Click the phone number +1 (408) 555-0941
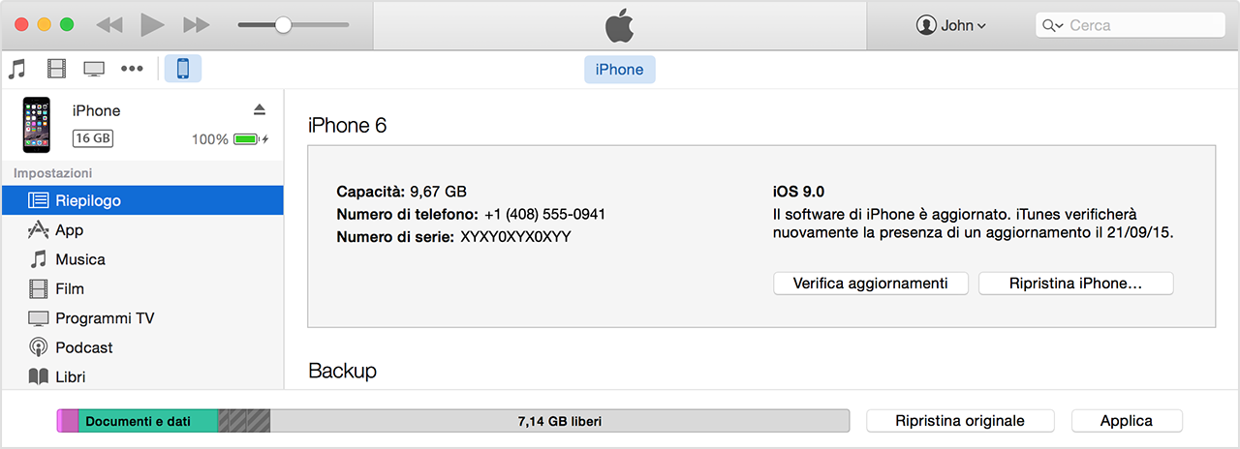The image size is (1240, 449). tap(544, 214)
